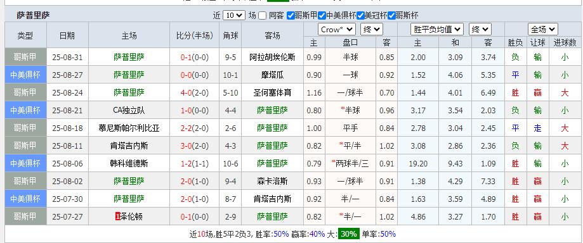Viewport: 583px width, 243px height.
Task: Click the 萨普里萨 section title
Action: [33, 15]
